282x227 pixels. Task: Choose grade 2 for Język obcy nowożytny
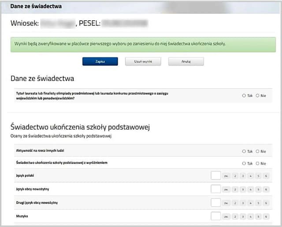point(235,189)
